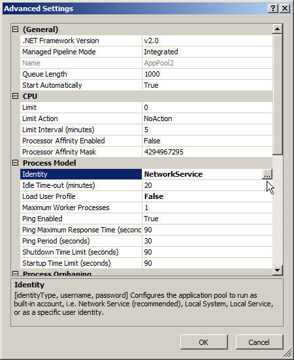
Task: Click the Ping Period value 30
Action: 148,241
